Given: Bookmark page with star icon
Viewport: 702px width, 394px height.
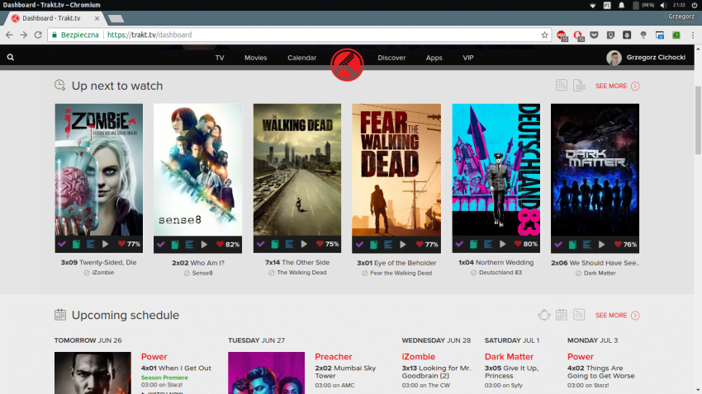Looking at the screenshot, I should [x=544, y=35].
